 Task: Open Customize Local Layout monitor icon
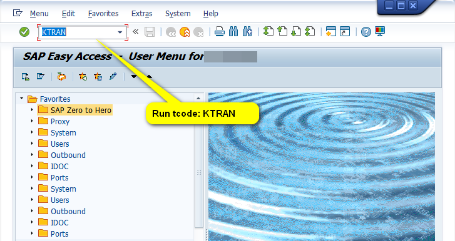(x=379, y=31)
